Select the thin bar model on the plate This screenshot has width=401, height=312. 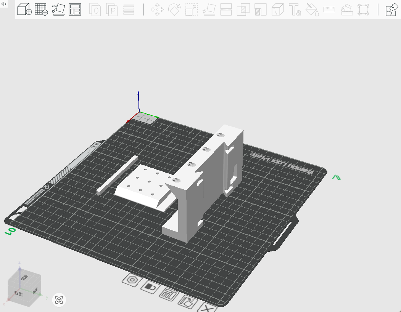click(117, 175)
